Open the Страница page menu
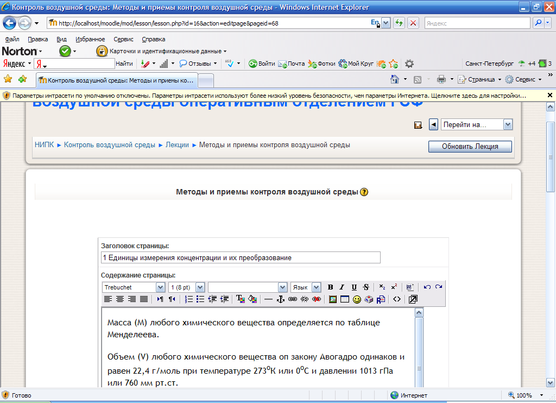The image size is (556, 403). [x=481, y=79]
